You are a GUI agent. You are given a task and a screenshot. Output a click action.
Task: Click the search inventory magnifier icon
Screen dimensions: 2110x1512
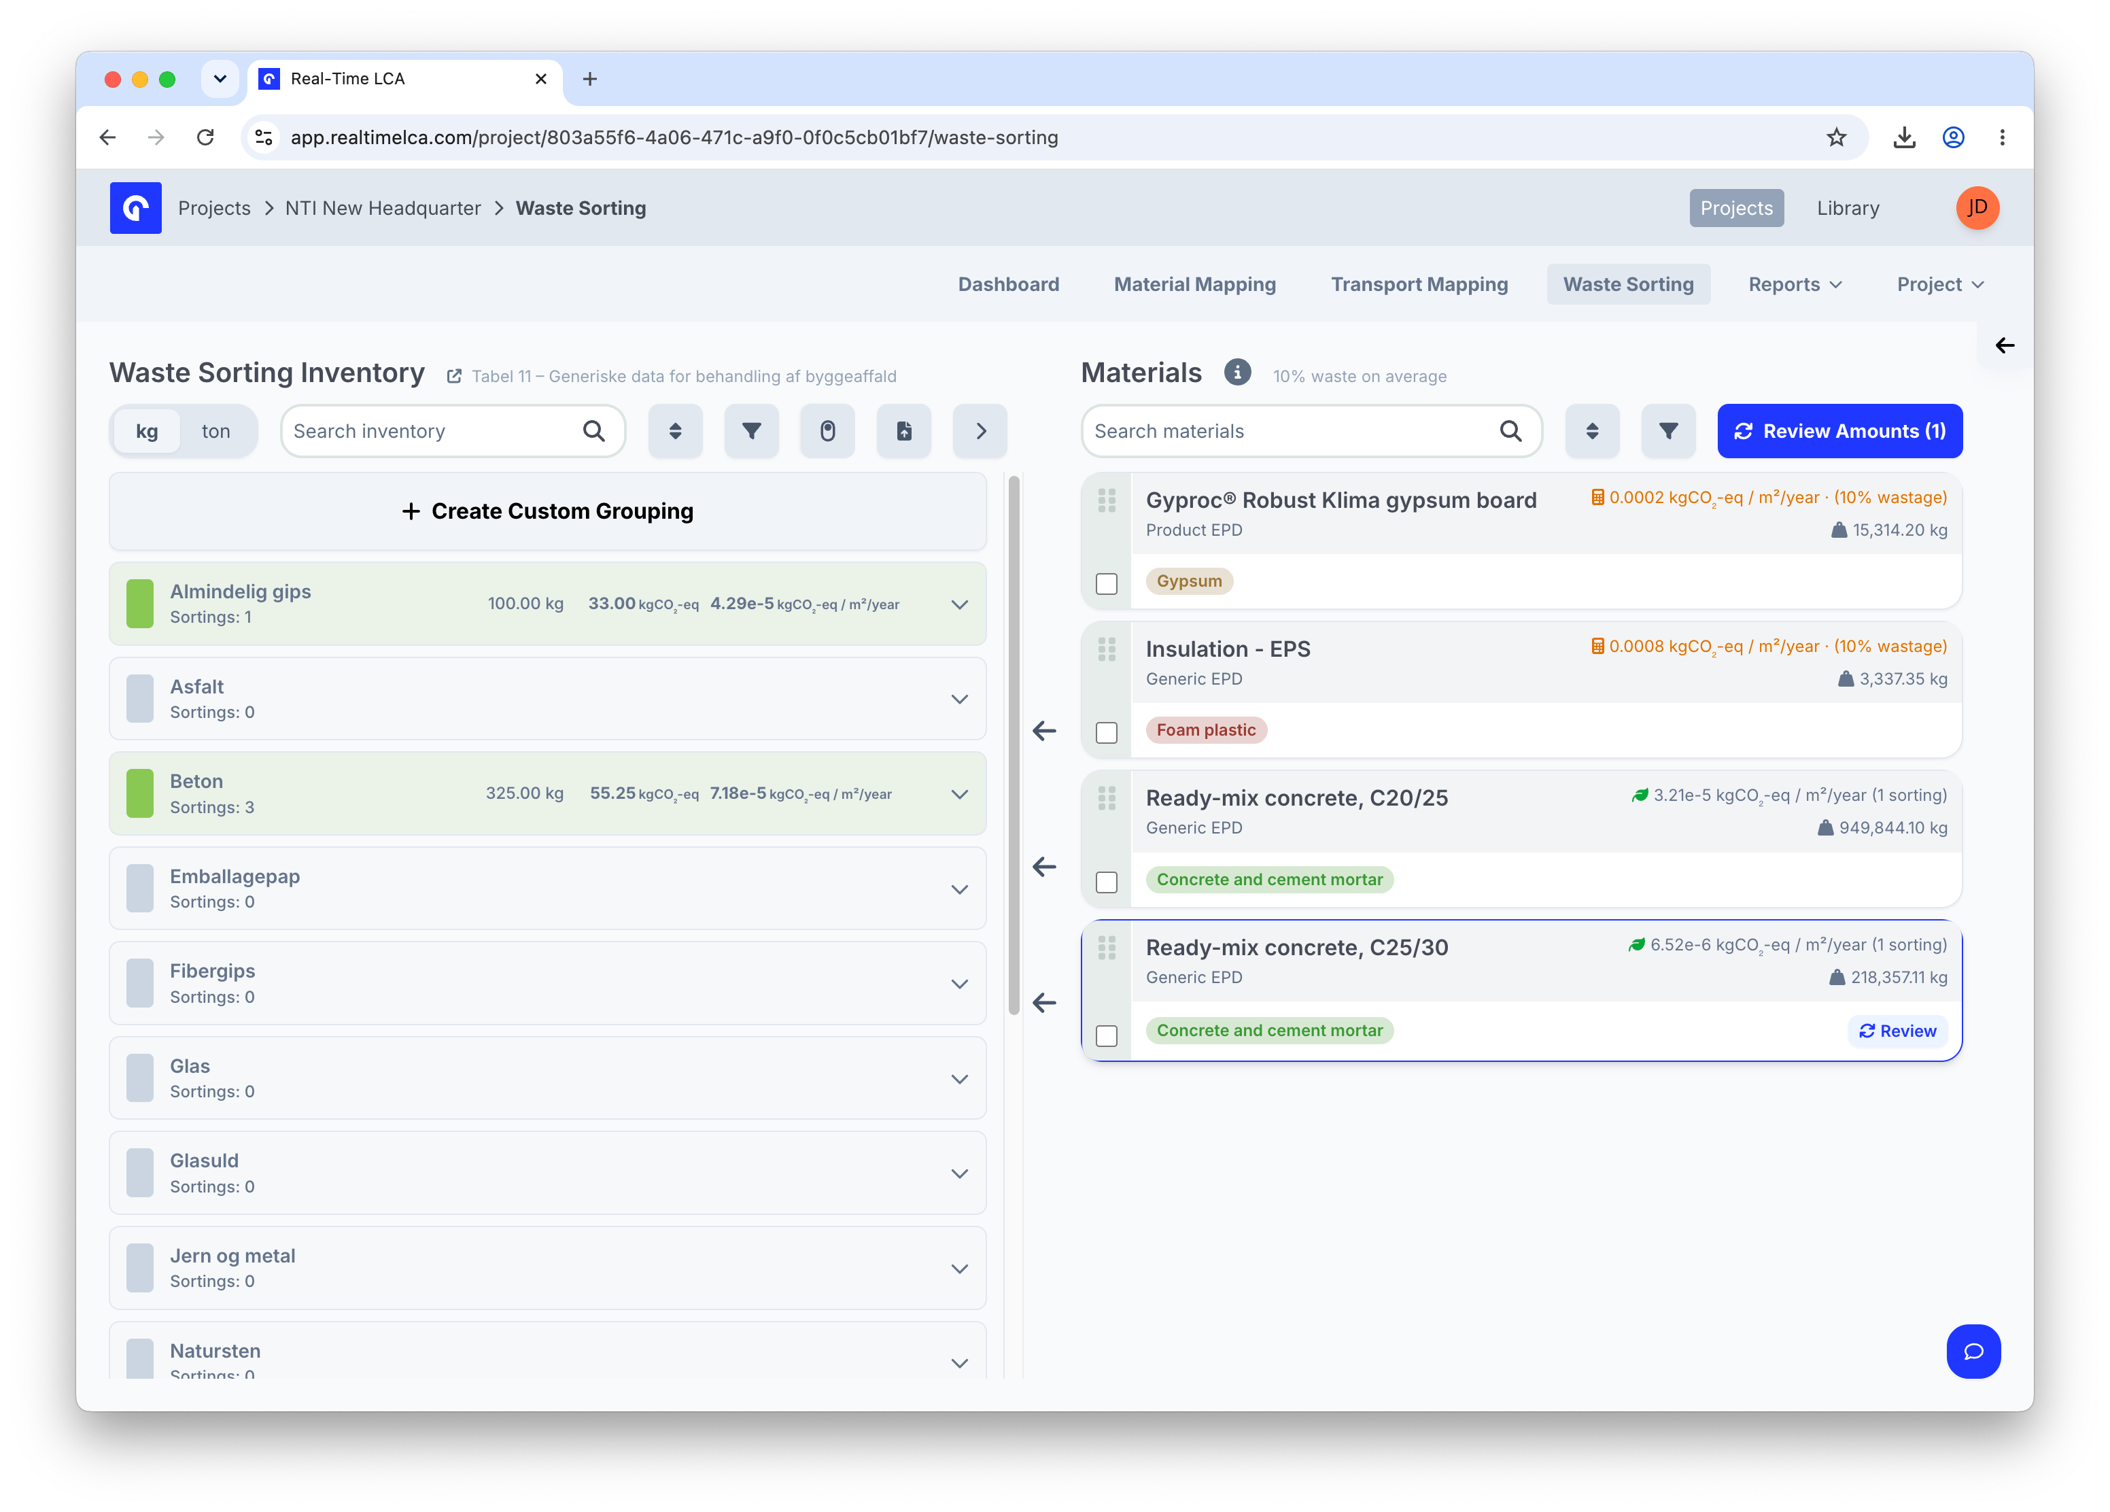point(593,431)
